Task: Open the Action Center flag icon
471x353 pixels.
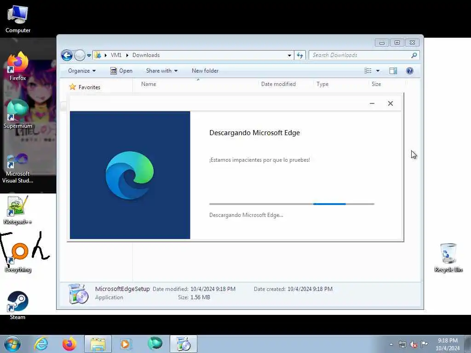Action: pos(424,344)
